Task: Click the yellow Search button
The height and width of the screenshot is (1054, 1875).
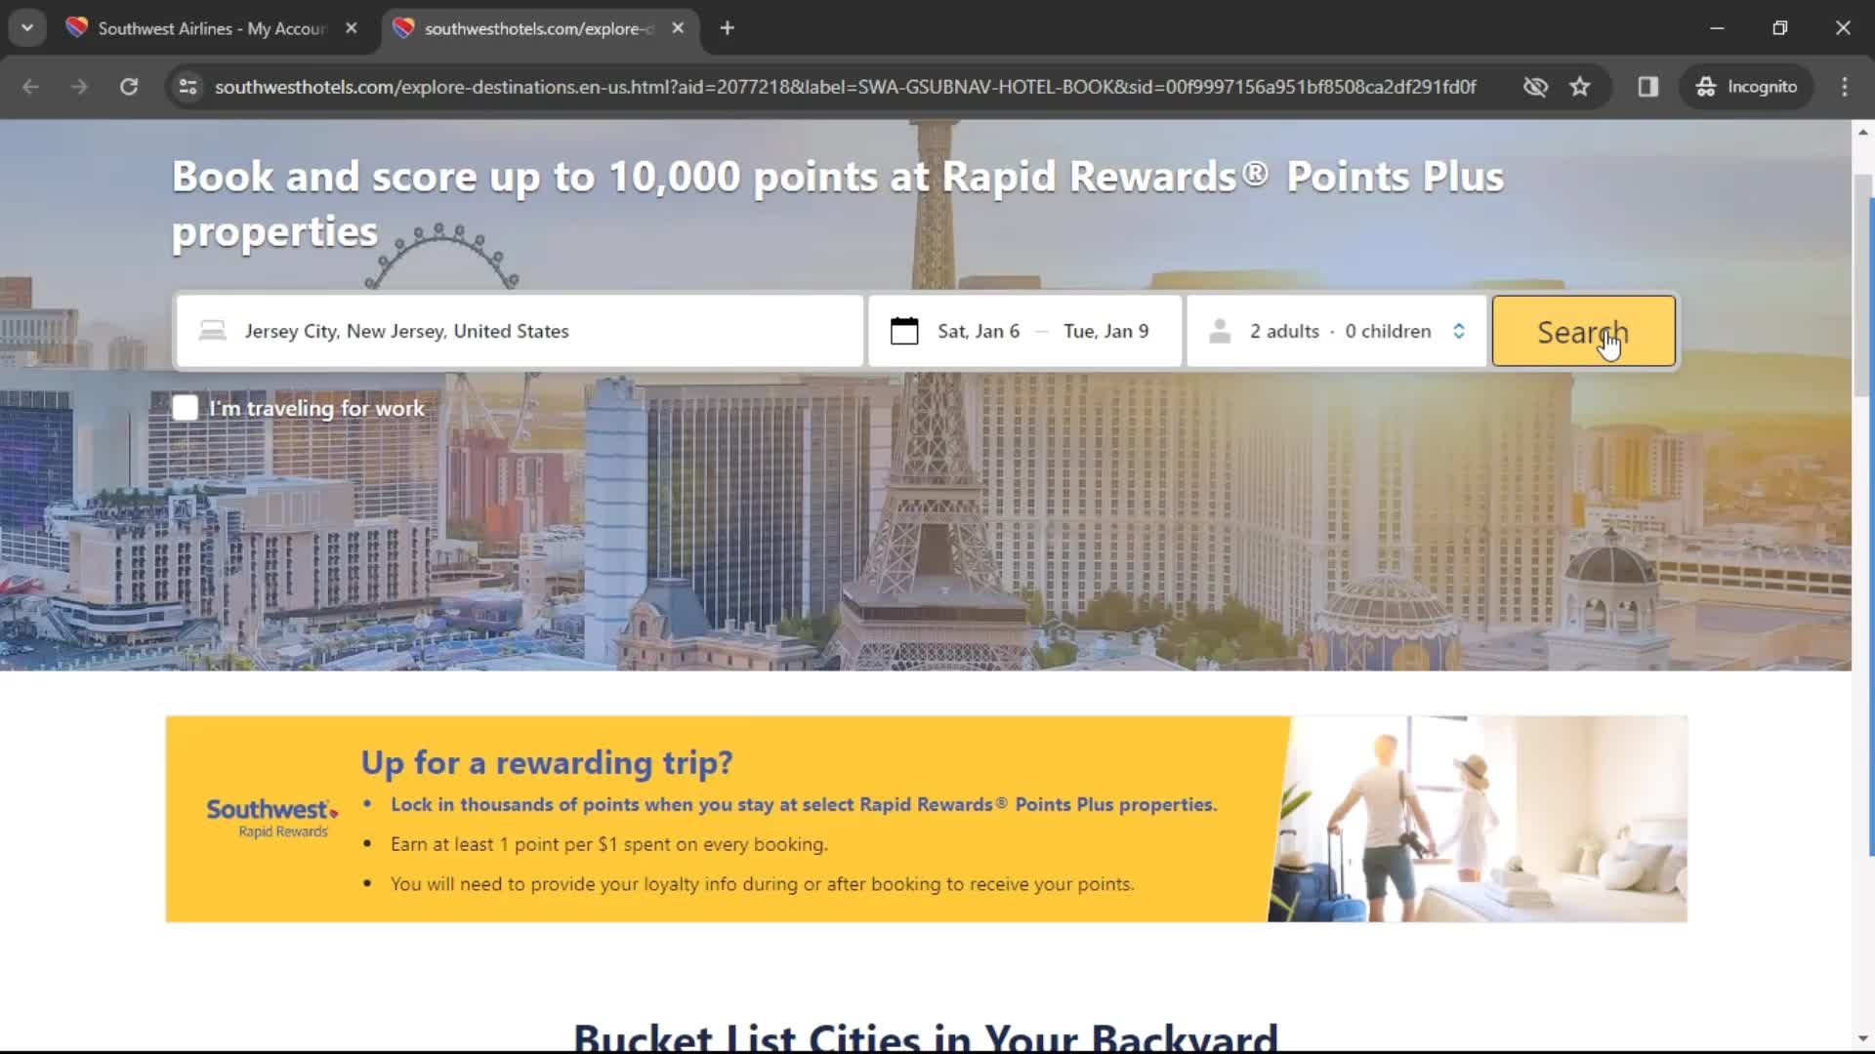Action: (1583, 331)
